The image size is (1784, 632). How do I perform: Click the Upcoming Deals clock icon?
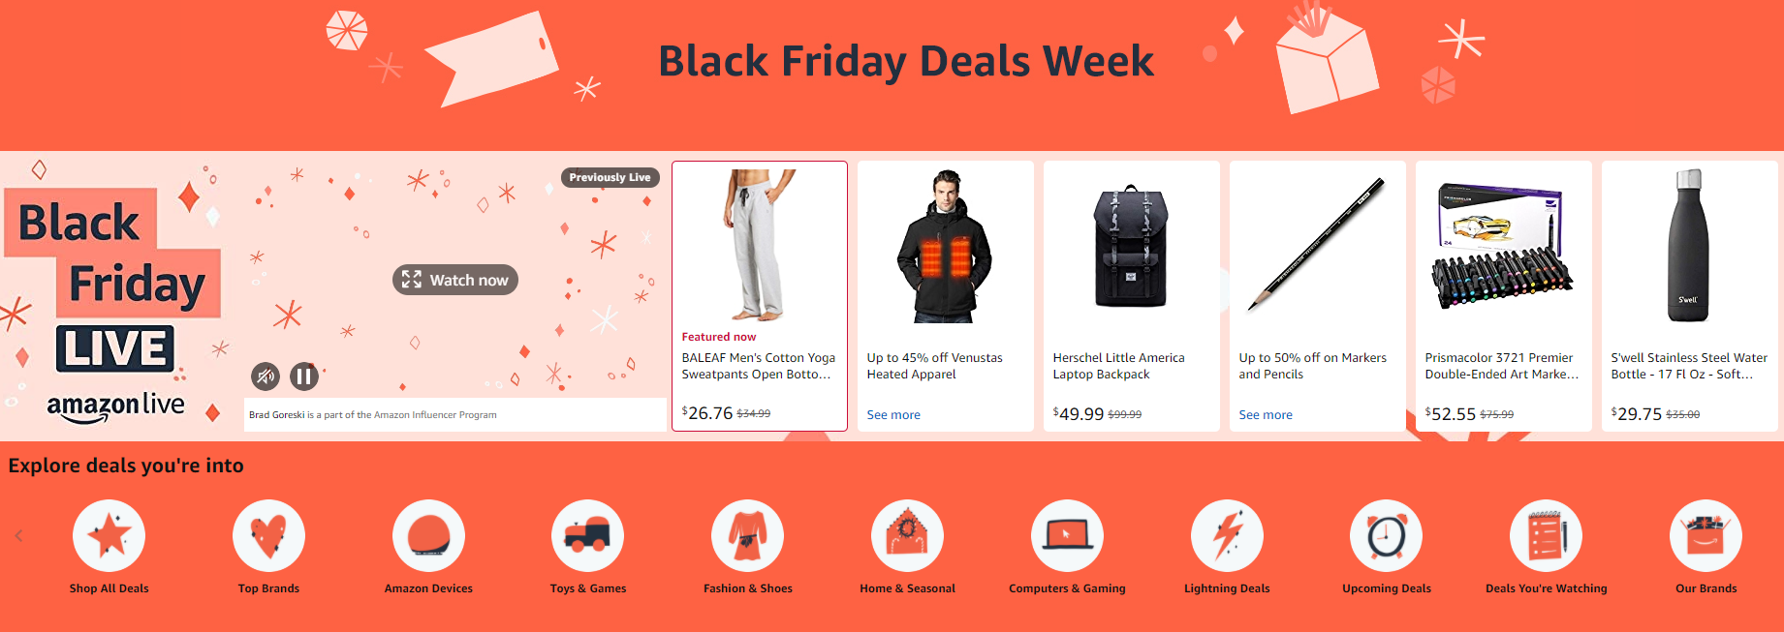[x=1386, y=534]
